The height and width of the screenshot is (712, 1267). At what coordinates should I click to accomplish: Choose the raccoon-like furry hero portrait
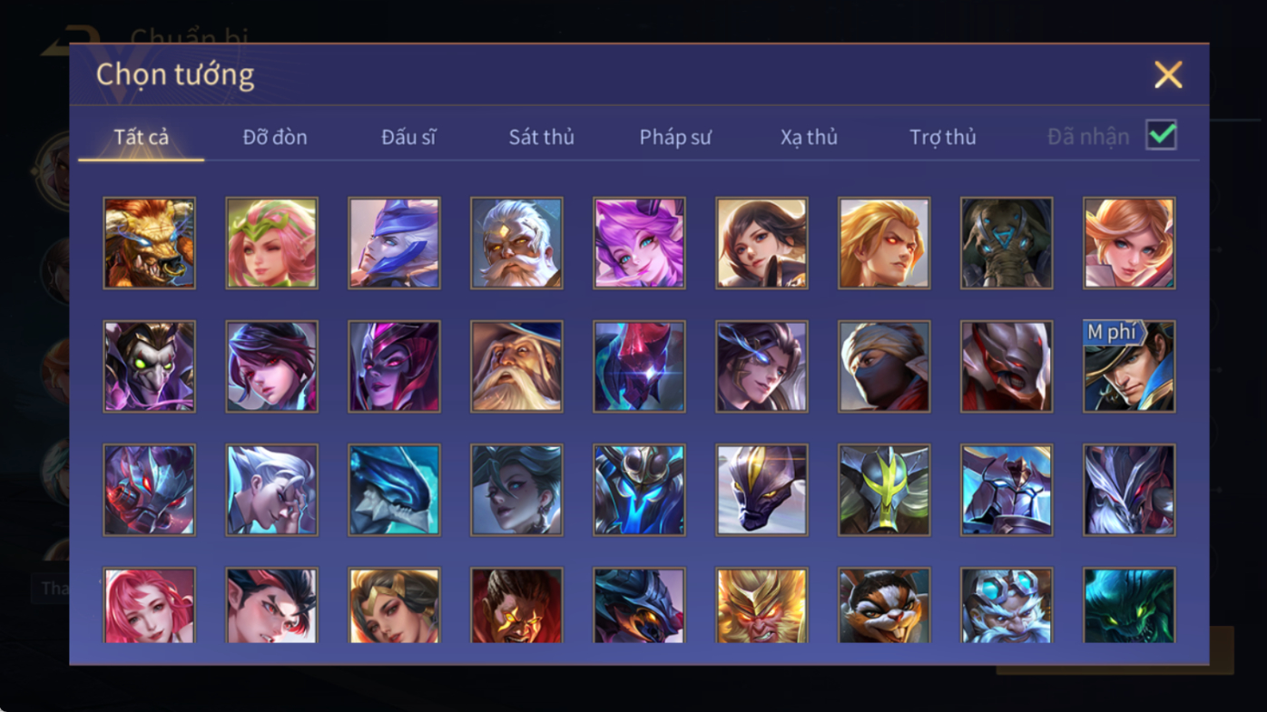884,606
